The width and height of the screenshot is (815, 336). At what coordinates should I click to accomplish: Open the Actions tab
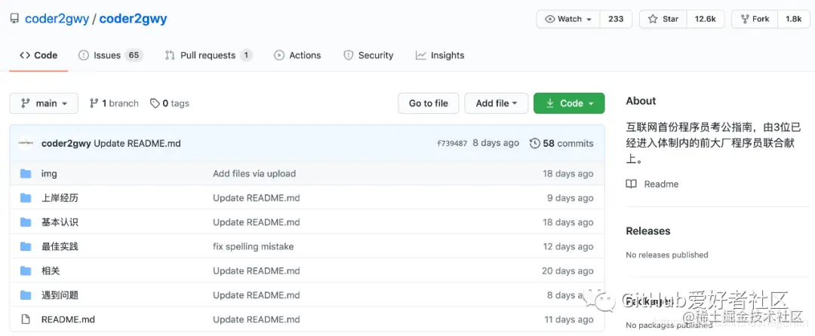pos(297,56)
